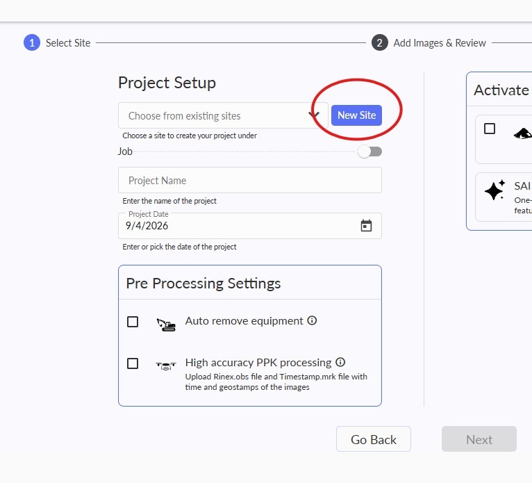Click the Go Back button

coord(374,439)
